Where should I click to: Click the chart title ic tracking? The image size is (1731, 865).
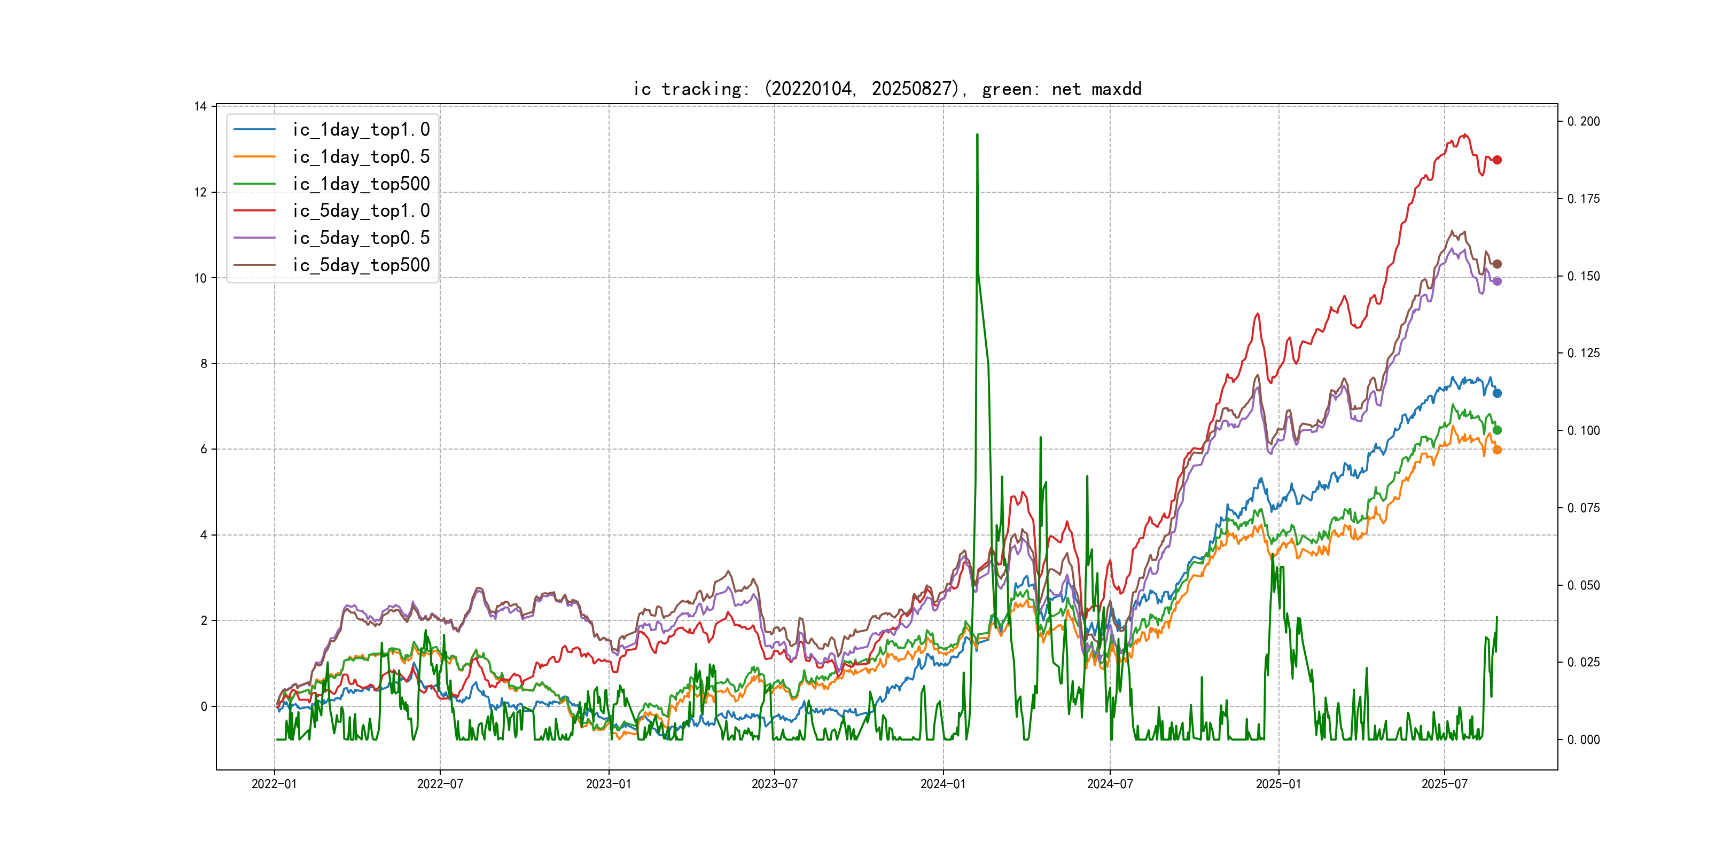click(x=887, y=89)
